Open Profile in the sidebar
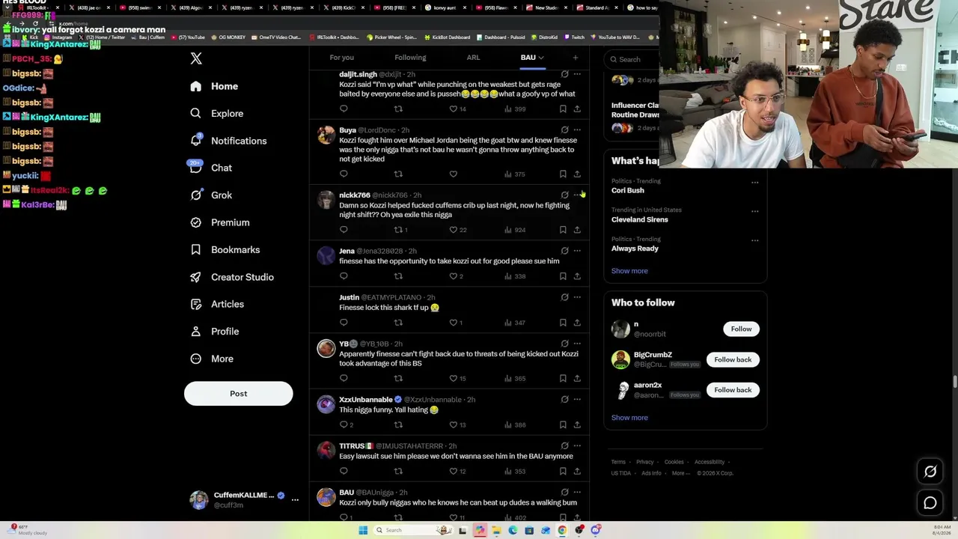Image resolution: width=958 pixels, height=539 pixels. point(215,331)
